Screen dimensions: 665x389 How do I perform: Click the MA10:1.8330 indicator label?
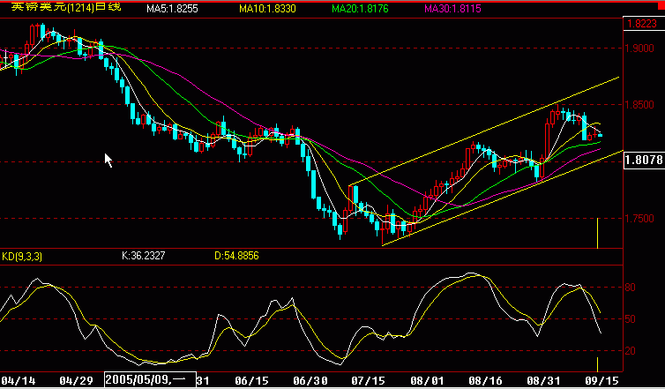coord(267,9)
